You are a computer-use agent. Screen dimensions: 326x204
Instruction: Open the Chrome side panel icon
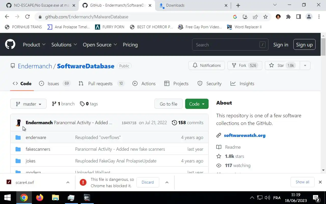(298, 17)
